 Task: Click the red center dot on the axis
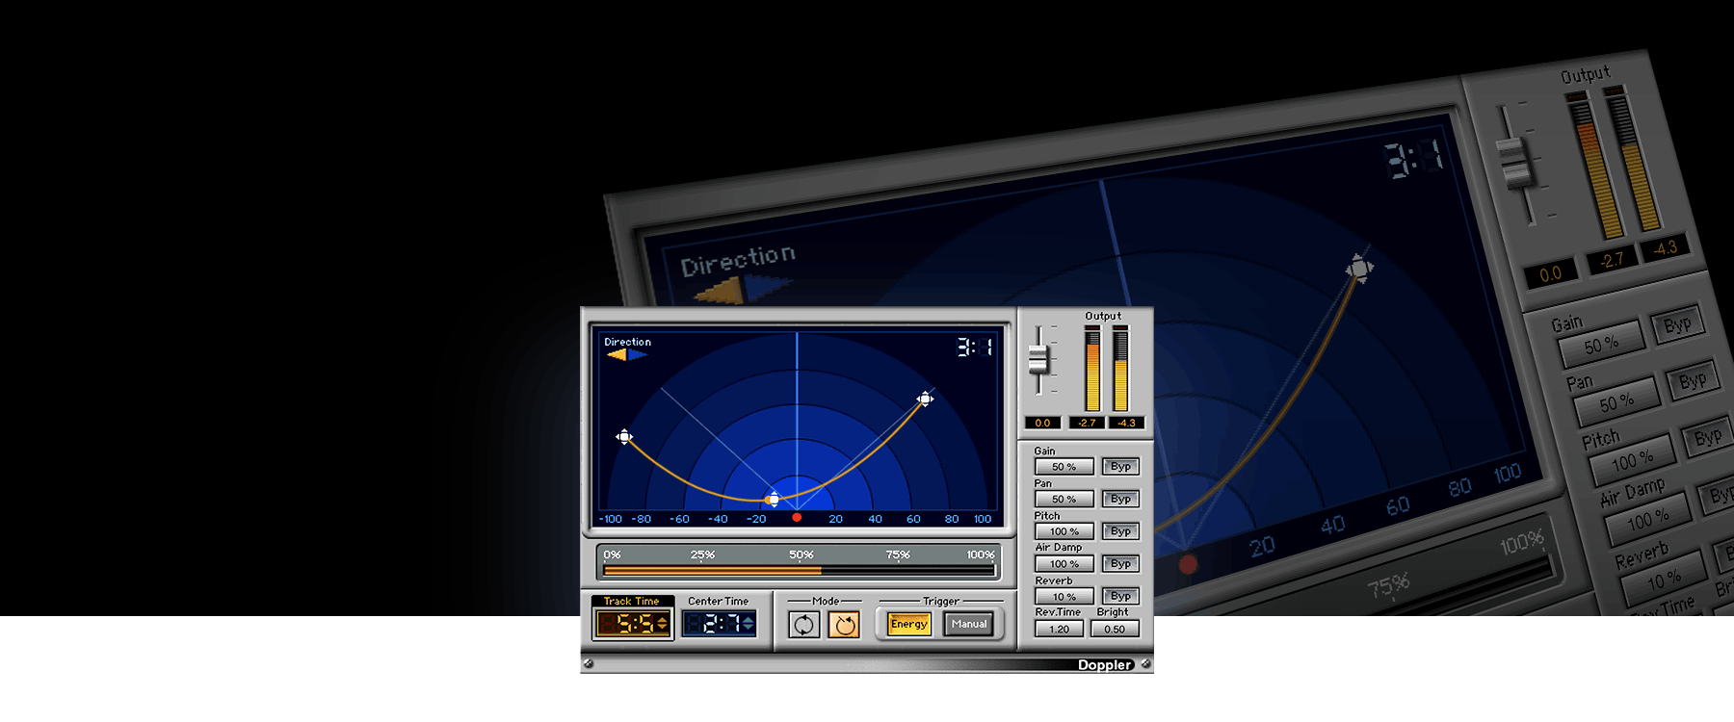[797, 518]
